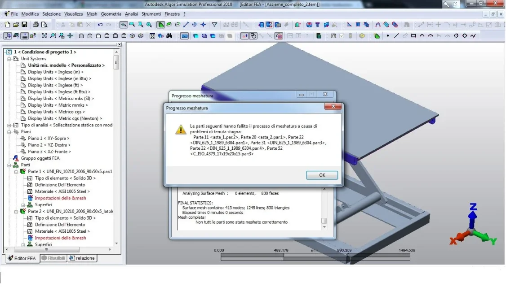
Task: Create a new file with the toolbar icon
Action: (8, 25)
